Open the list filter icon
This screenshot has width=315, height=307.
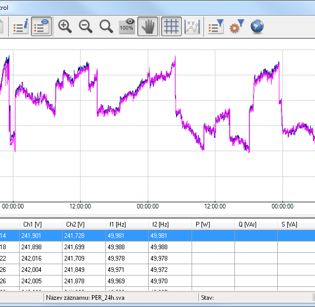(x=216, y=26)
